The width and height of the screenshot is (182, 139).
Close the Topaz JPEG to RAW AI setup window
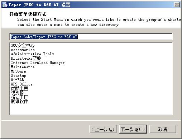177,5
